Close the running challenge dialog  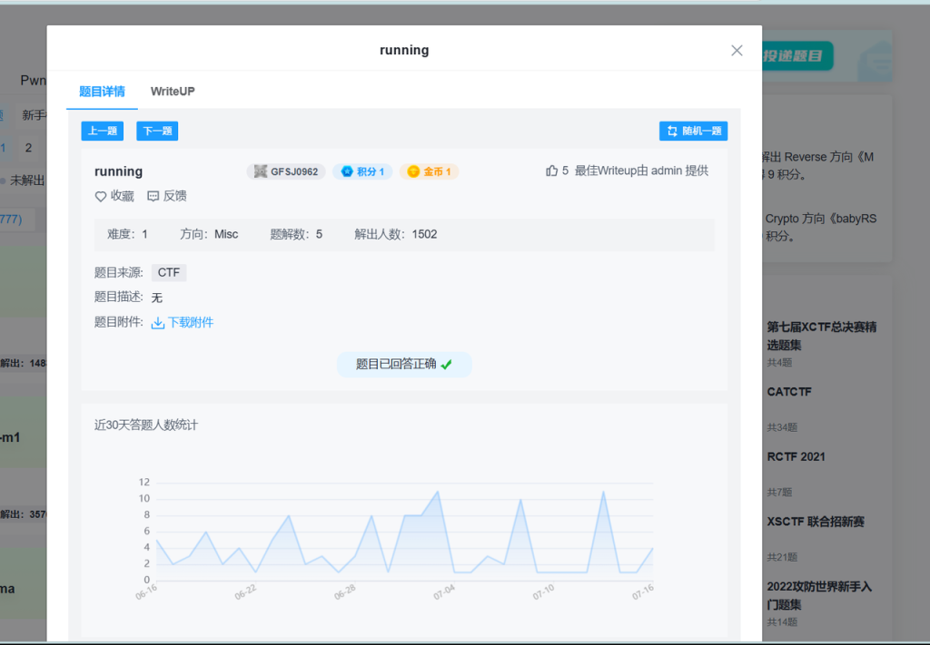coord(737,50)
